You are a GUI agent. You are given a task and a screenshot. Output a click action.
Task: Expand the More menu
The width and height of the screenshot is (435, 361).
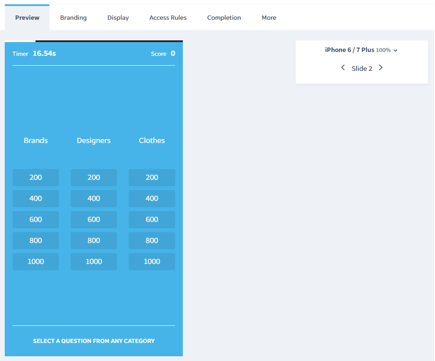[268, 17]
